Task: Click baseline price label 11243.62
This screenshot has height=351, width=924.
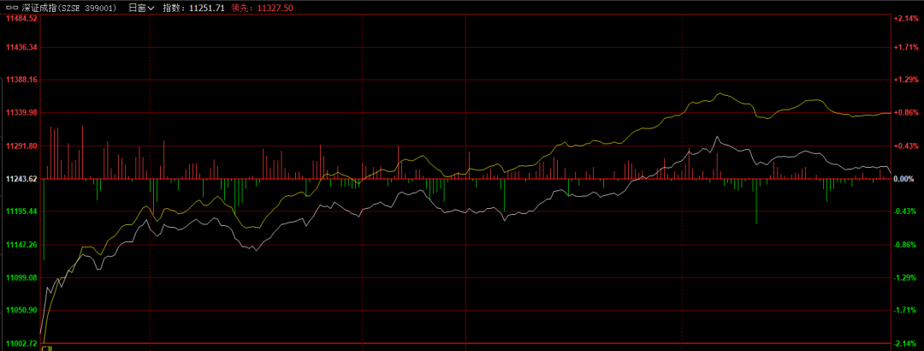Action: coord(21,178)
